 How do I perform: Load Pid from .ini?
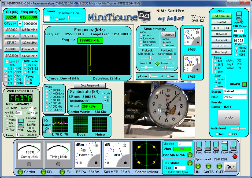point(221,16)
